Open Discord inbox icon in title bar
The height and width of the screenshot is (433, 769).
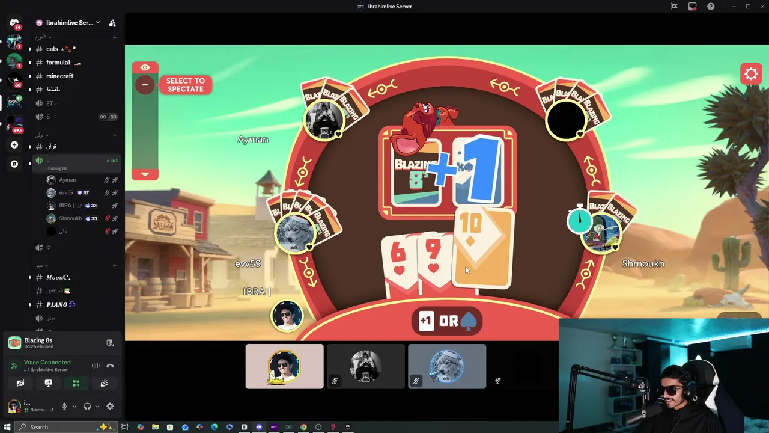693,7
